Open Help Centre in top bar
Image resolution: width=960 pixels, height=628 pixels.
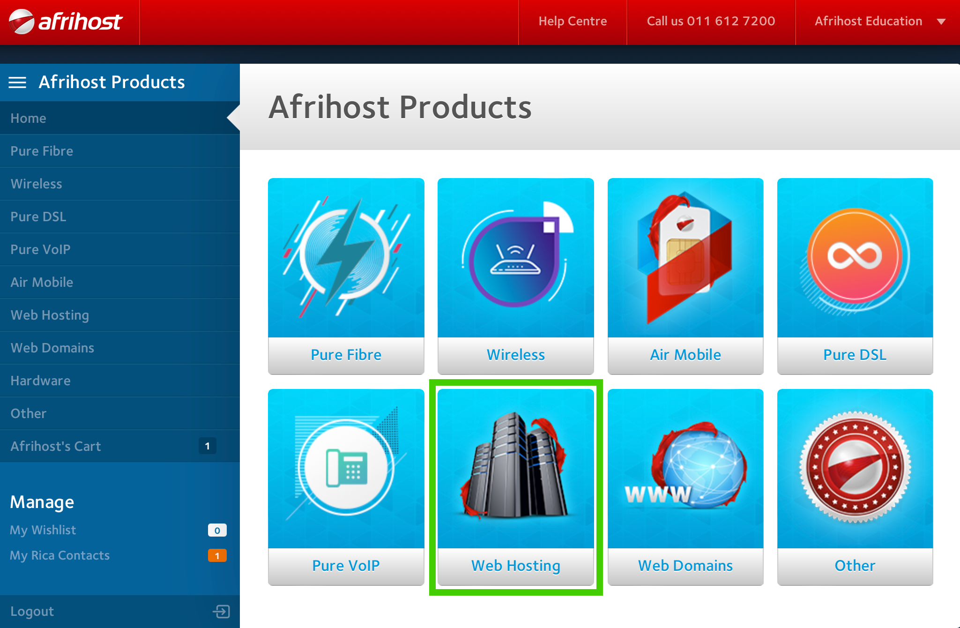572,21
